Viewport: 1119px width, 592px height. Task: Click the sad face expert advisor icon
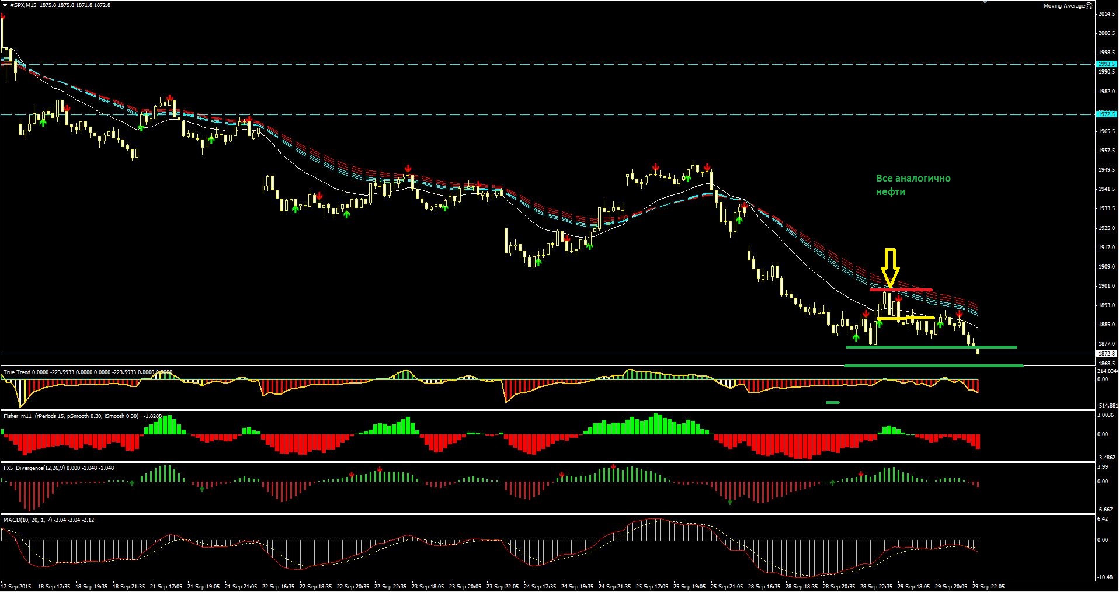1089,5
